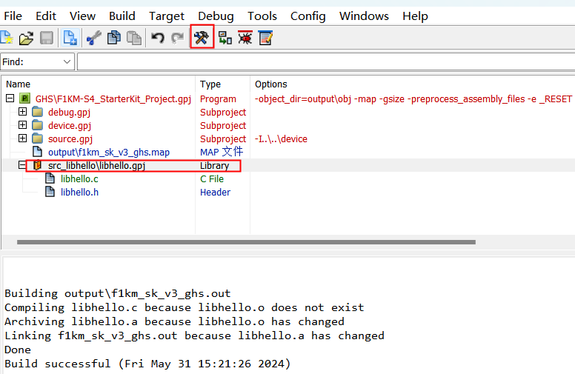Click the Build project hammer icon
This screenshot has height=374, width=575.
pos(202,37)
